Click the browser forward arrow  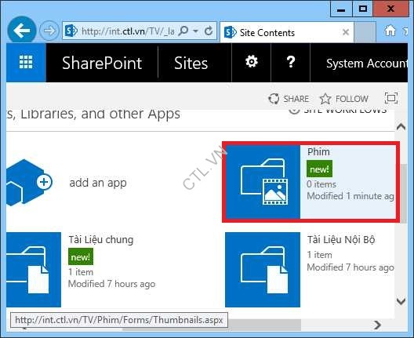tap(49, 31)
